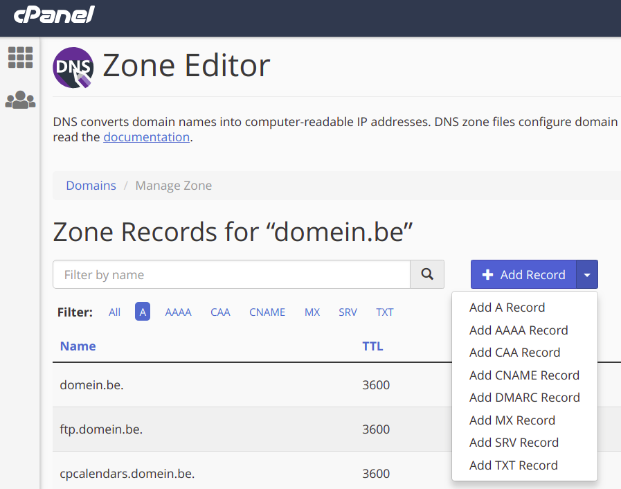The width and height of the screenshot is (621, 489).
Task: Sort records by Name column
Action: tap(78, 346)
